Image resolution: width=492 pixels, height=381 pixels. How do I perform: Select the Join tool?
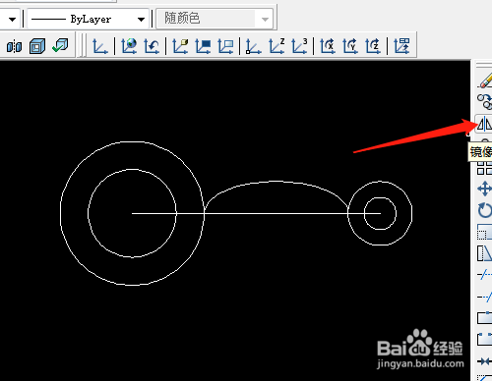tap(485, 361)
